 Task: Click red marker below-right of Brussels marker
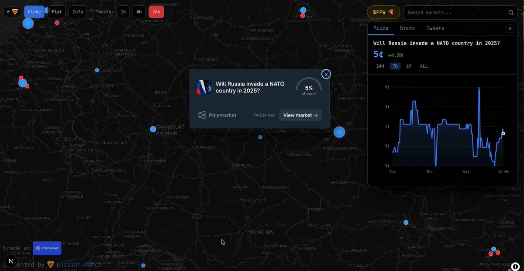click(27, 86)
